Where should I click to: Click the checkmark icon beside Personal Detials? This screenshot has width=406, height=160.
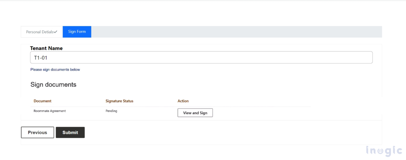click(56, 31)
